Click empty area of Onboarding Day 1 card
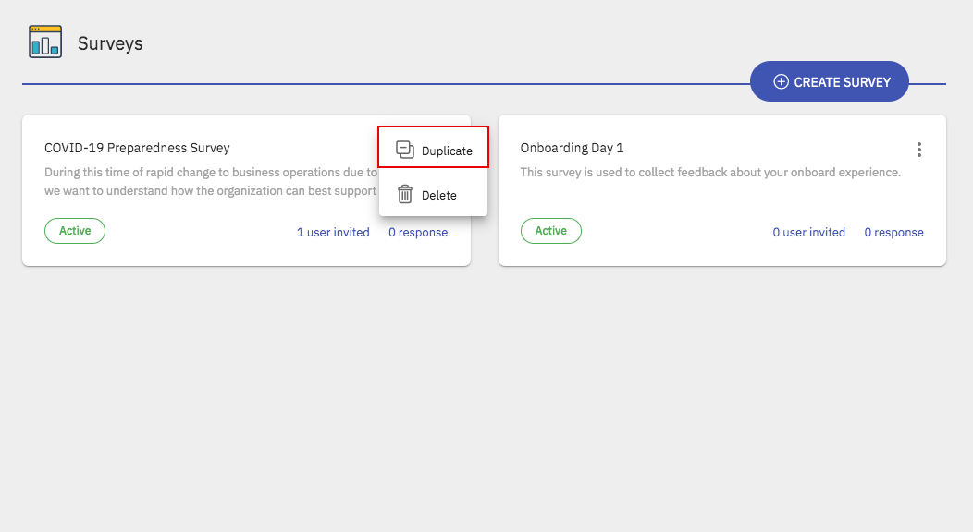The image size is (973, 532). [x=721, y=205]
